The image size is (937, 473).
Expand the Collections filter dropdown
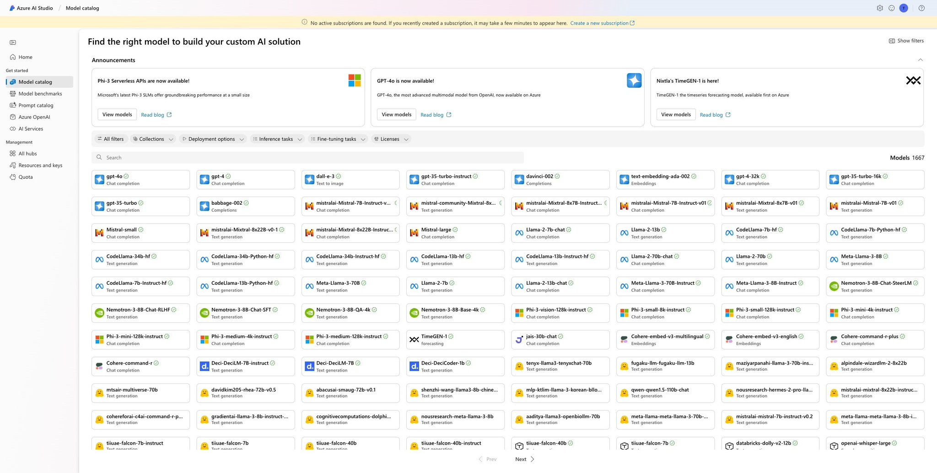153,139
